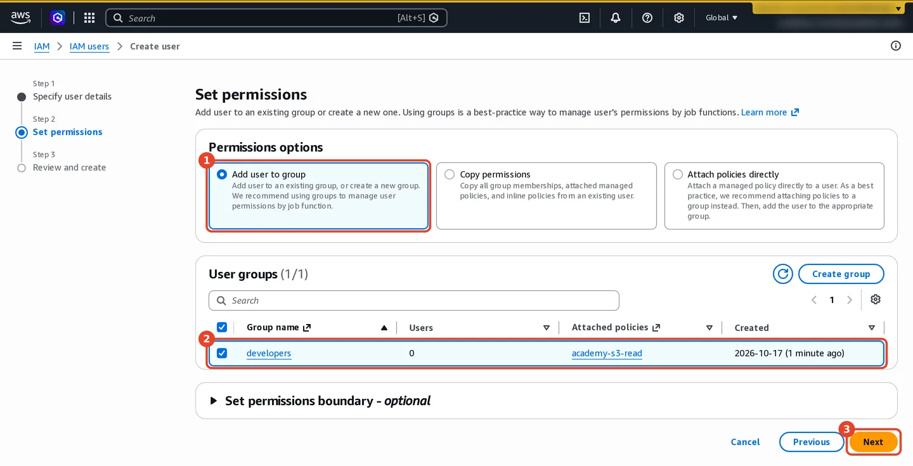The width and height of the screenshot is (913, 466).
Task: Sort ascending by Group name triangle
Action: coord(384,328)
